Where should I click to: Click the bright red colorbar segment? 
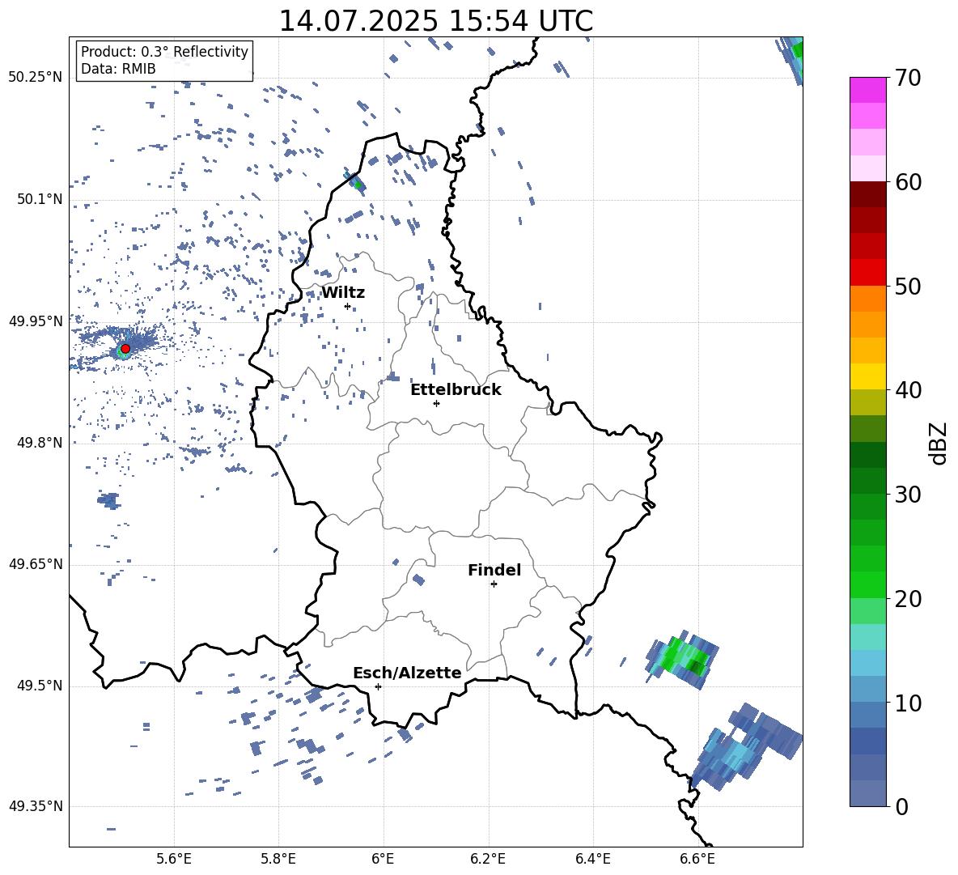pos(868,273)
